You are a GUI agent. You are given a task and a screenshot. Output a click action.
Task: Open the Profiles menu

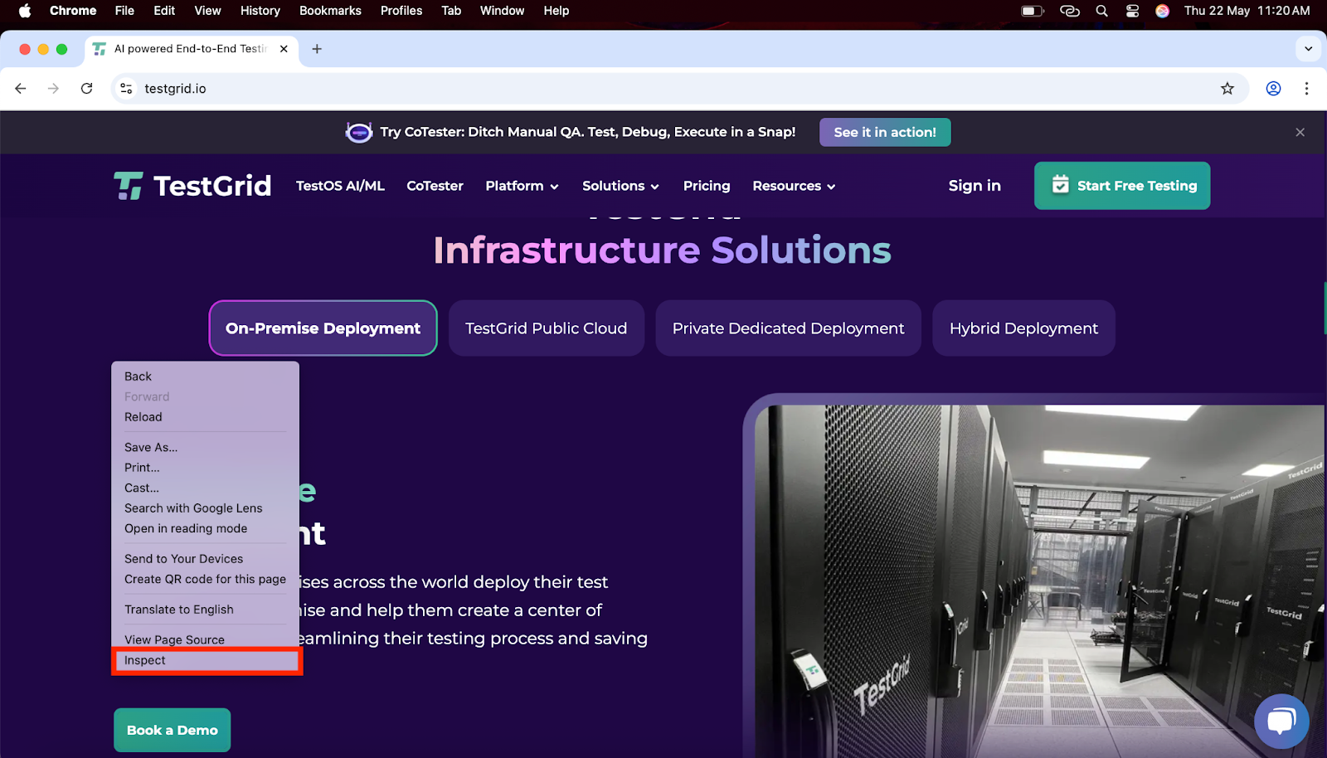point(401,11)
